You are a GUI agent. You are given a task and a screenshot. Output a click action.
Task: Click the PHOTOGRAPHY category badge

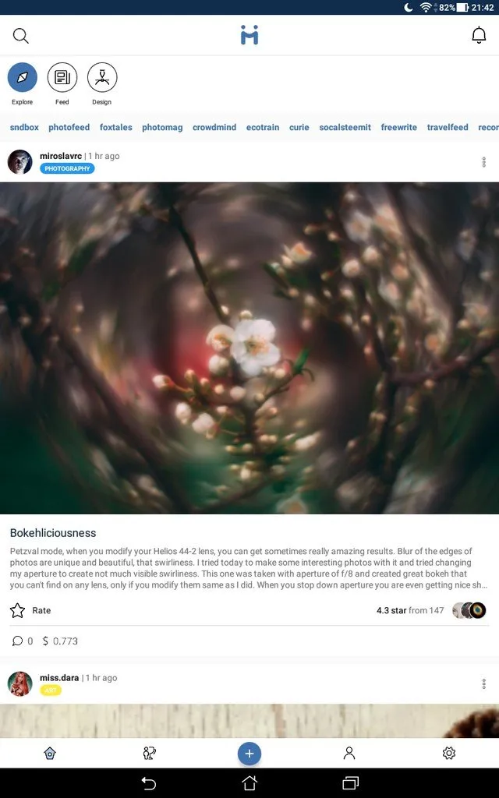[x=67, y=168]
